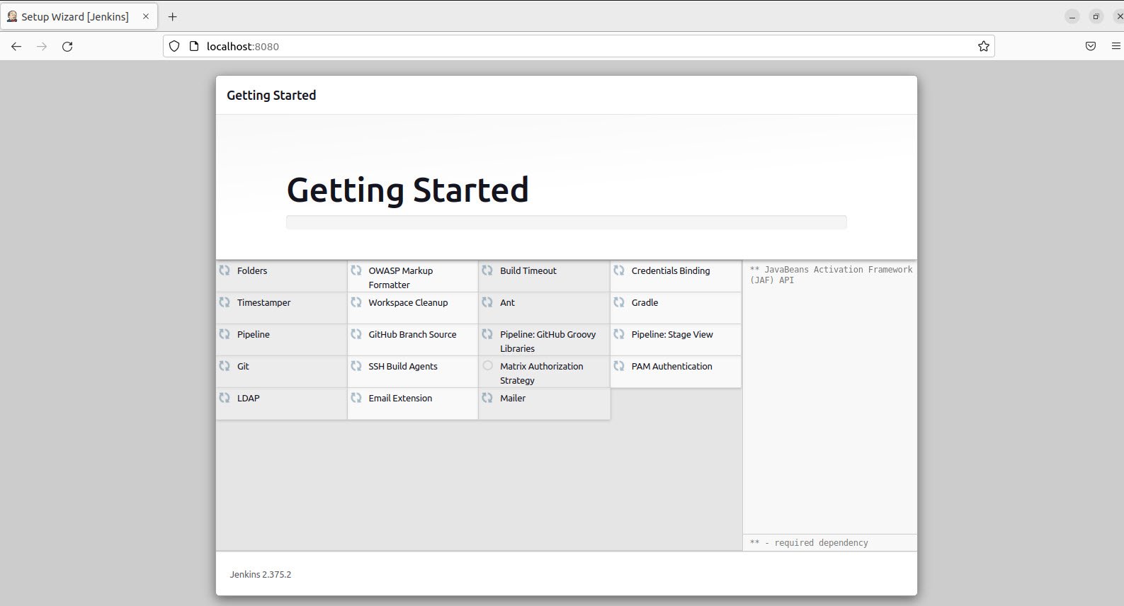Click the spinner icon beside Pipeline: GitHub Groovy Libraries
The height and width of the screenshot is (606, 1124).
(x=487, y=334)
